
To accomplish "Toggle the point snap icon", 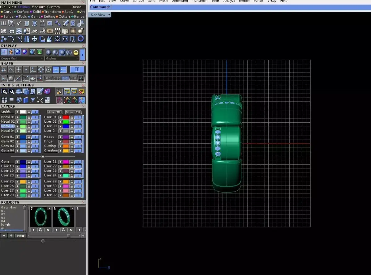I will pyautogui.click(x=26, y=70).
